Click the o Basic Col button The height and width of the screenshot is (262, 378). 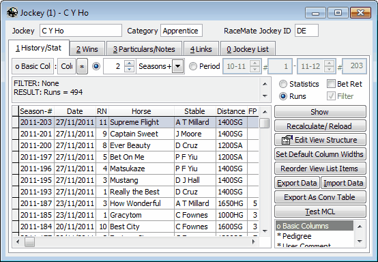(x=33, y=66)
